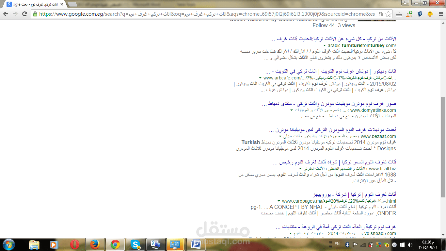Screen dimensions: 446x251
Task: Open result 'الأثاث من تركيا - كل شيء عن الأثاث'
Action: tap(333, 39)
